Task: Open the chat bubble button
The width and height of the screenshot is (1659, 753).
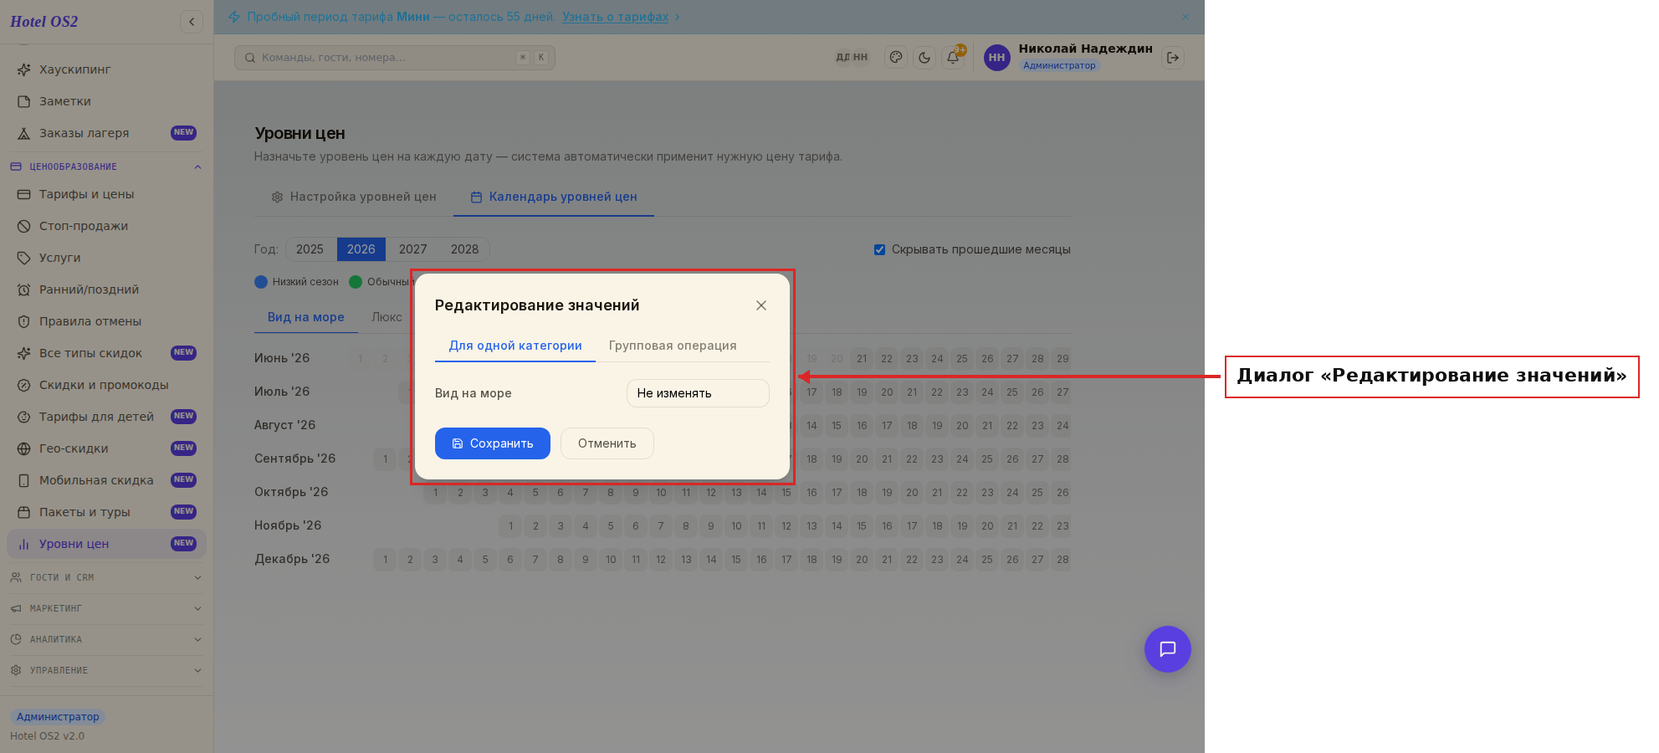Action: 1168,649
